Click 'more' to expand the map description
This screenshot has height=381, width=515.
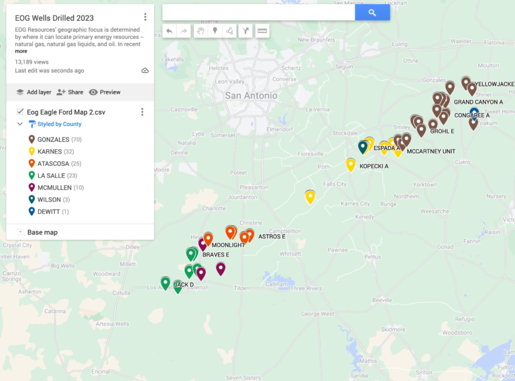(21, 52)
